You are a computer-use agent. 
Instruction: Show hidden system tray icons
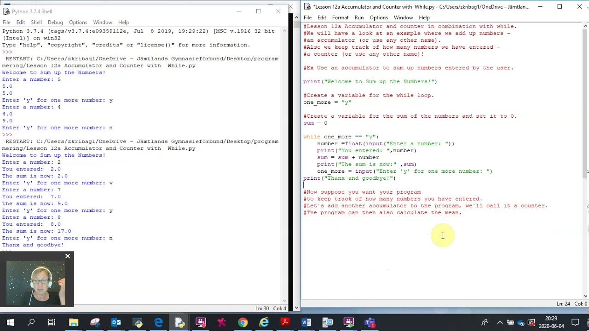(x=500, y=322)
